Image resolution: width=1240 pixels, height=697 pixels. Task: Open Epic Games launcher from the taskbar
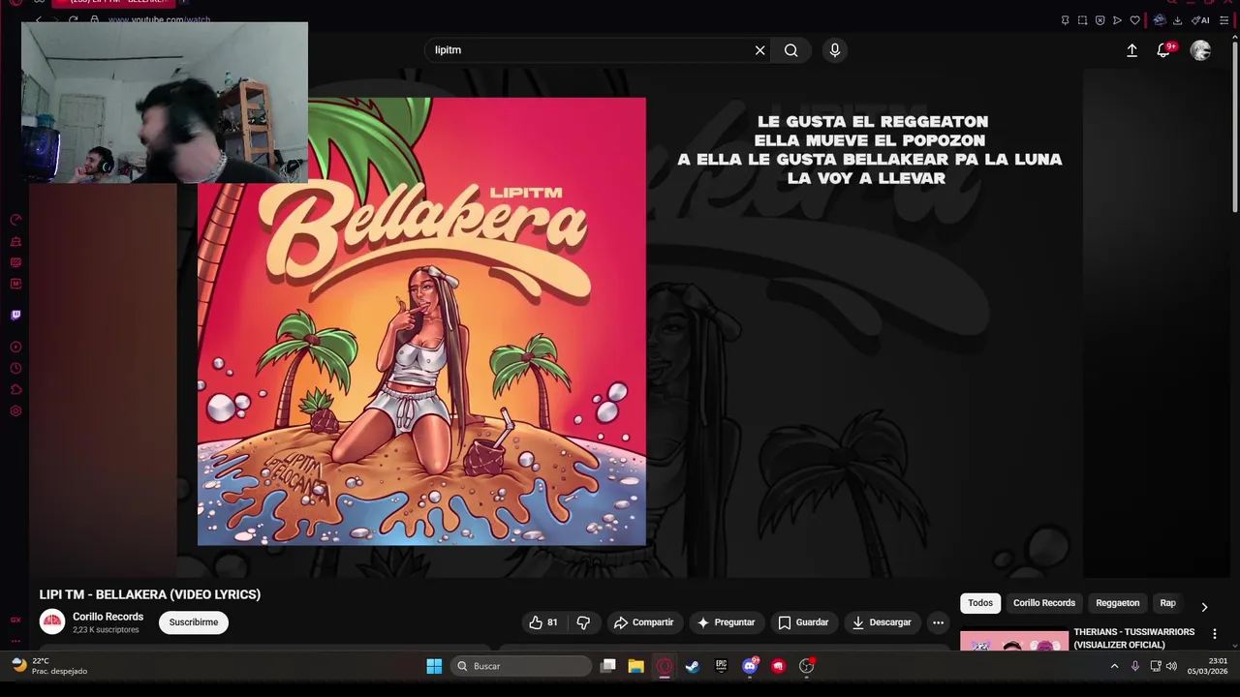721,666
